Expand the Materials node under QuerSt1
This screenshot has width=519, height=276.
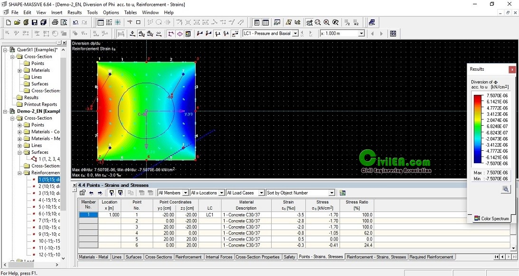[20, 70]
